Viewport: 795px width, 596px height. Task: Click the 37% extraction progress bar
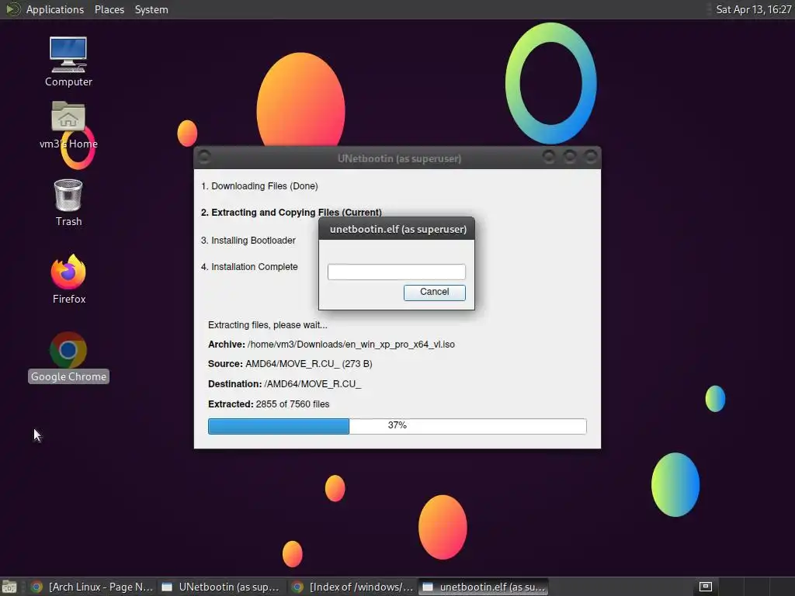[x=397, y=426]
